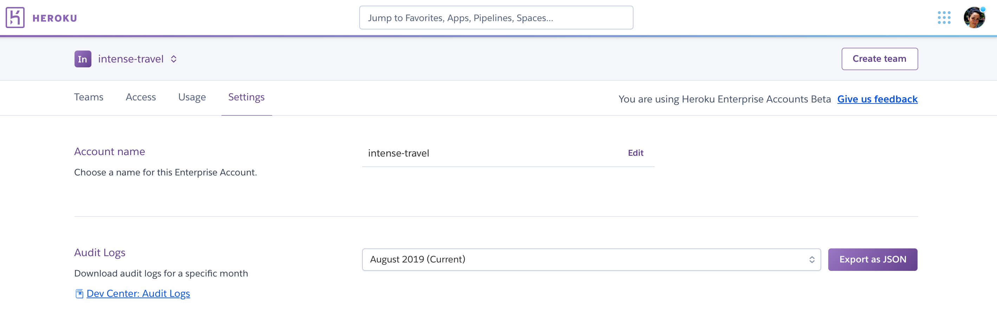The width and height of the screenshot is (997, 327).
Task: Focus the Jump to Favorites search field
Action: (x=496, y=18)
